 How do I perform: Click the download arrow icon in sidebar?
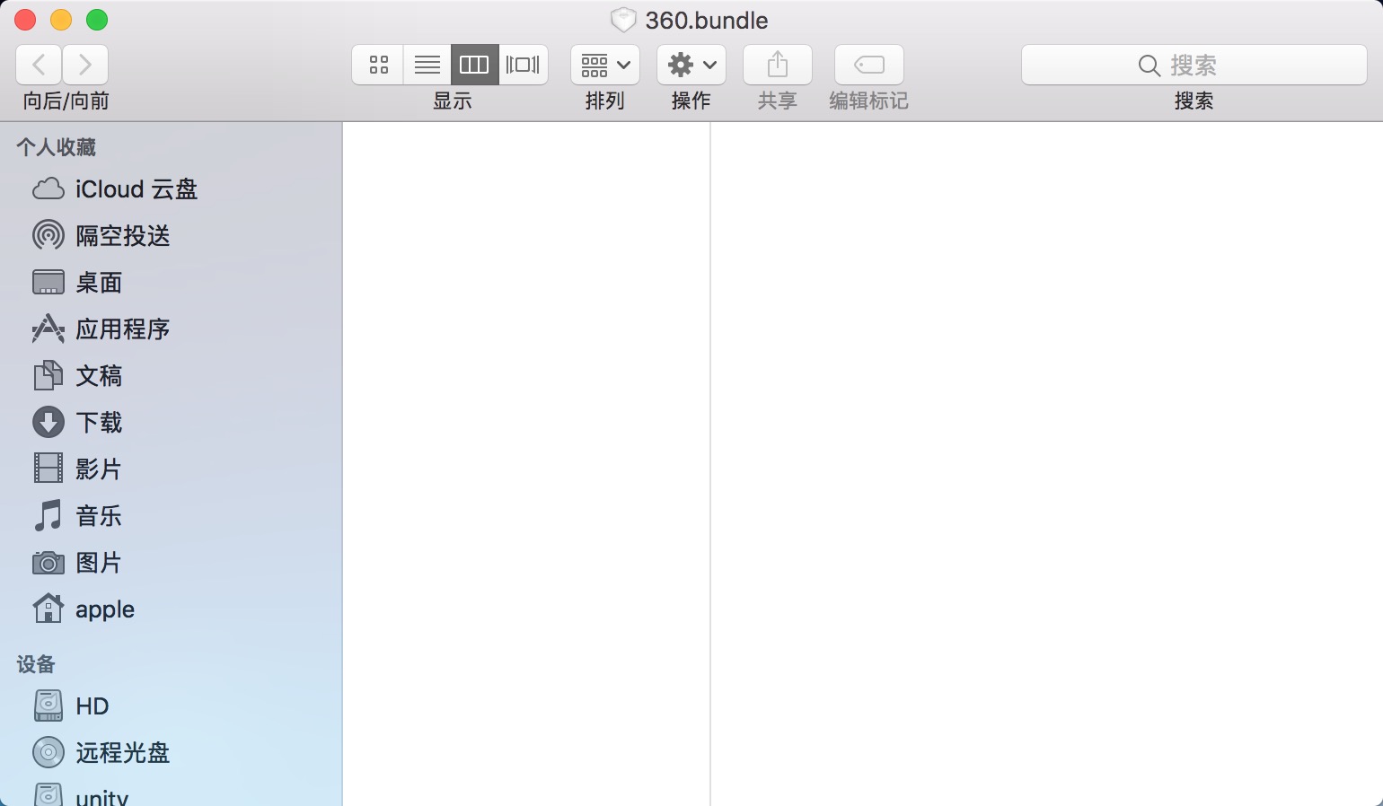coord(48,422)
